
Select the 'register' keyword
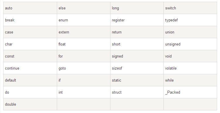point(118,20)
